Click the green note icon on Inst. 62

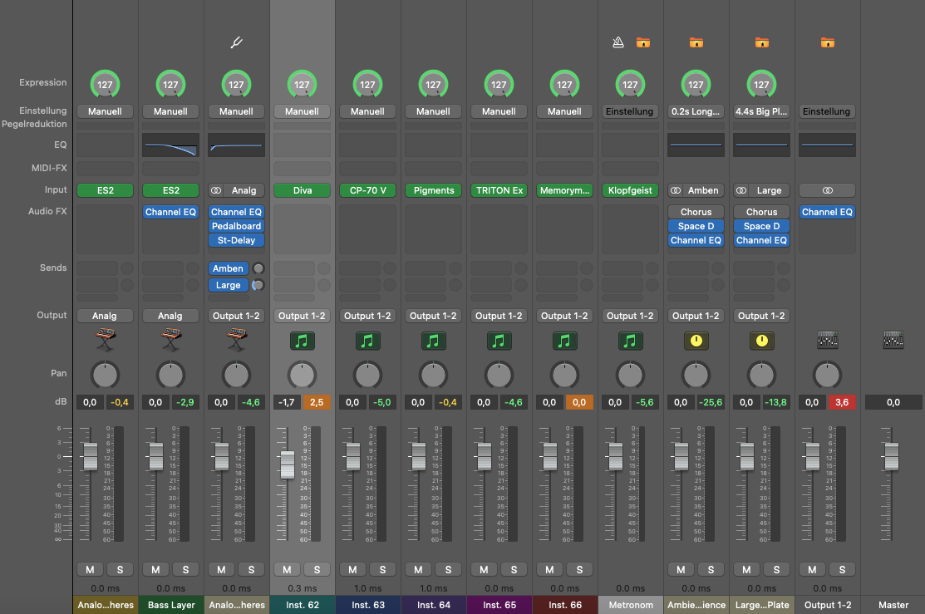(302, 341)
